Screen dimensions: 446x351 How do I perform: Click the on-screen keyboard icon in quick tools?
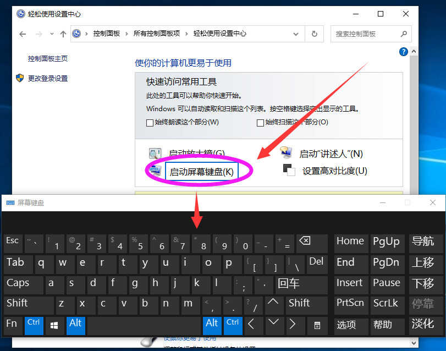tap(156, 170)
